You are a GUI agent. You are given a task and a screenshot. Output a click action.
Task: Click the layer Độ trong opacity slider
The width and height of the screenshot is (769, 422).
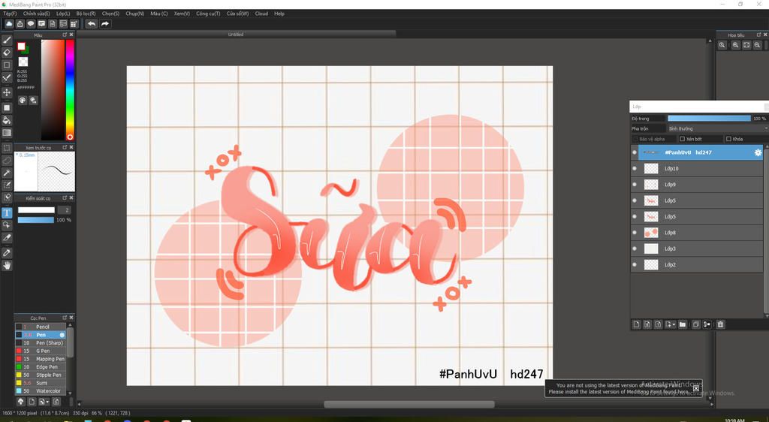709,119
